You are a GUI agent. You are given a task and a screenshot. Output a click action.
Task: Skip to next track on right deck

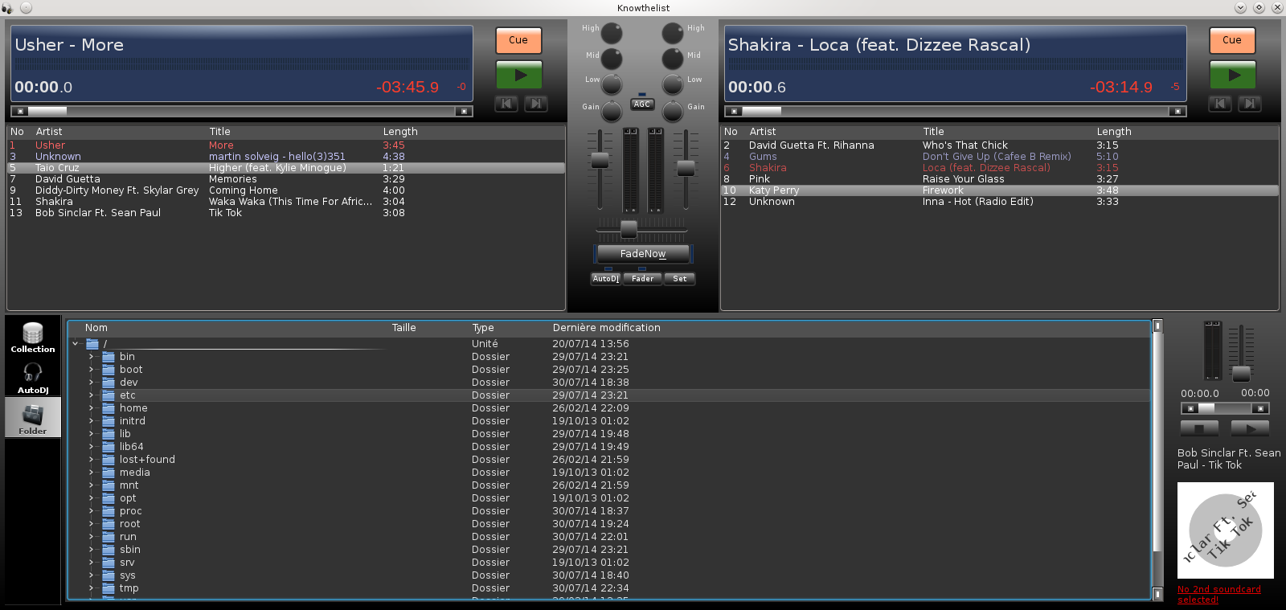1250,103
